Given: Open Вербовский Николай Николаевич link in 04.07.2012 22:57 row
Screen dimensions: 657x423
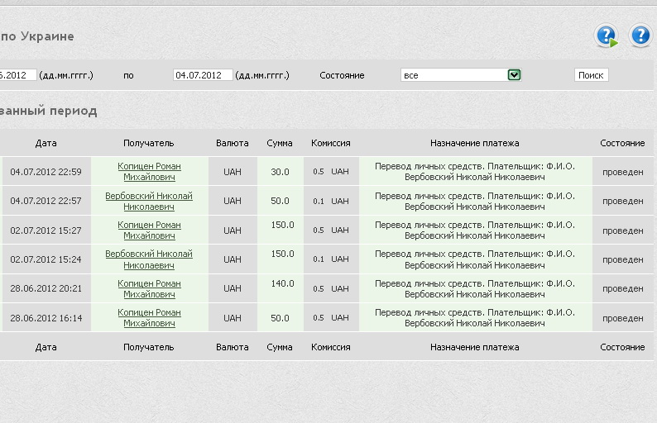Looking at the screenshot, I should (x=149, y=201).
